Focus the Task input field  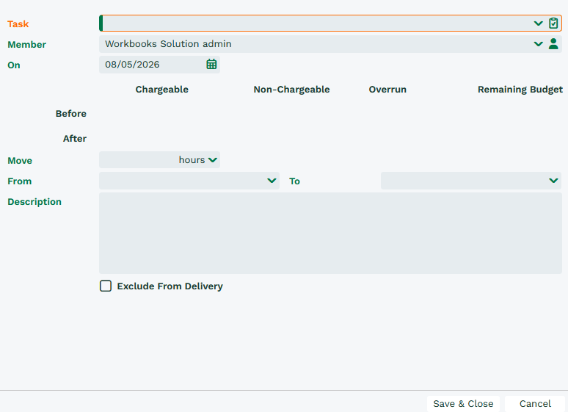(x=315, y=24)
